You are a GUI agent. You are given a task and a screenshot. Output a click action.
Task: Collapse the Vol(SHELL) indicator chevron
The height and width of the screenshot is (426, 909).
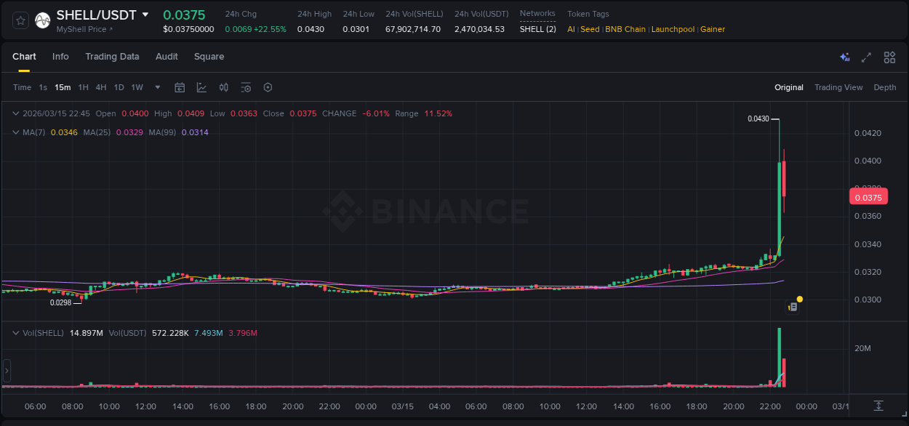[x=15, y=332]
